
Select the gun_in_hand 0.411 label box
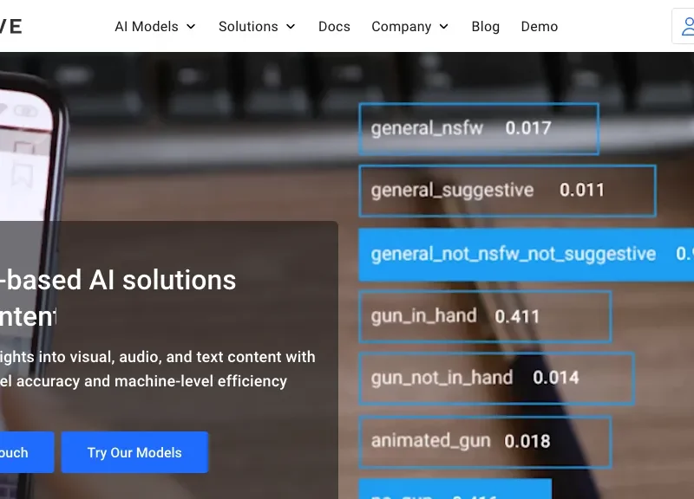coord(485,316)
